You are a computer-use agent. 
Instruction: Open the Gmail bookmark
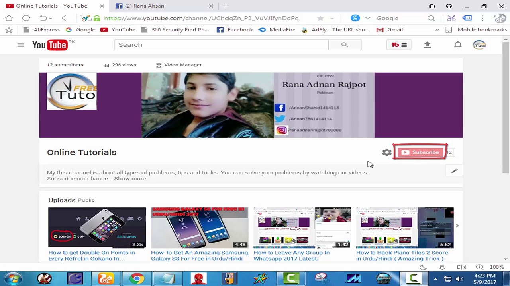pos(390,30)
